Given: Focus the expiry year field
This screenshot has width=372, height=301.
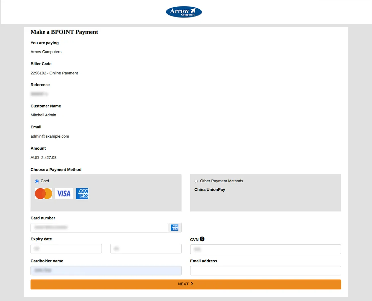Looking at the screenshot, I should [146, 249].
